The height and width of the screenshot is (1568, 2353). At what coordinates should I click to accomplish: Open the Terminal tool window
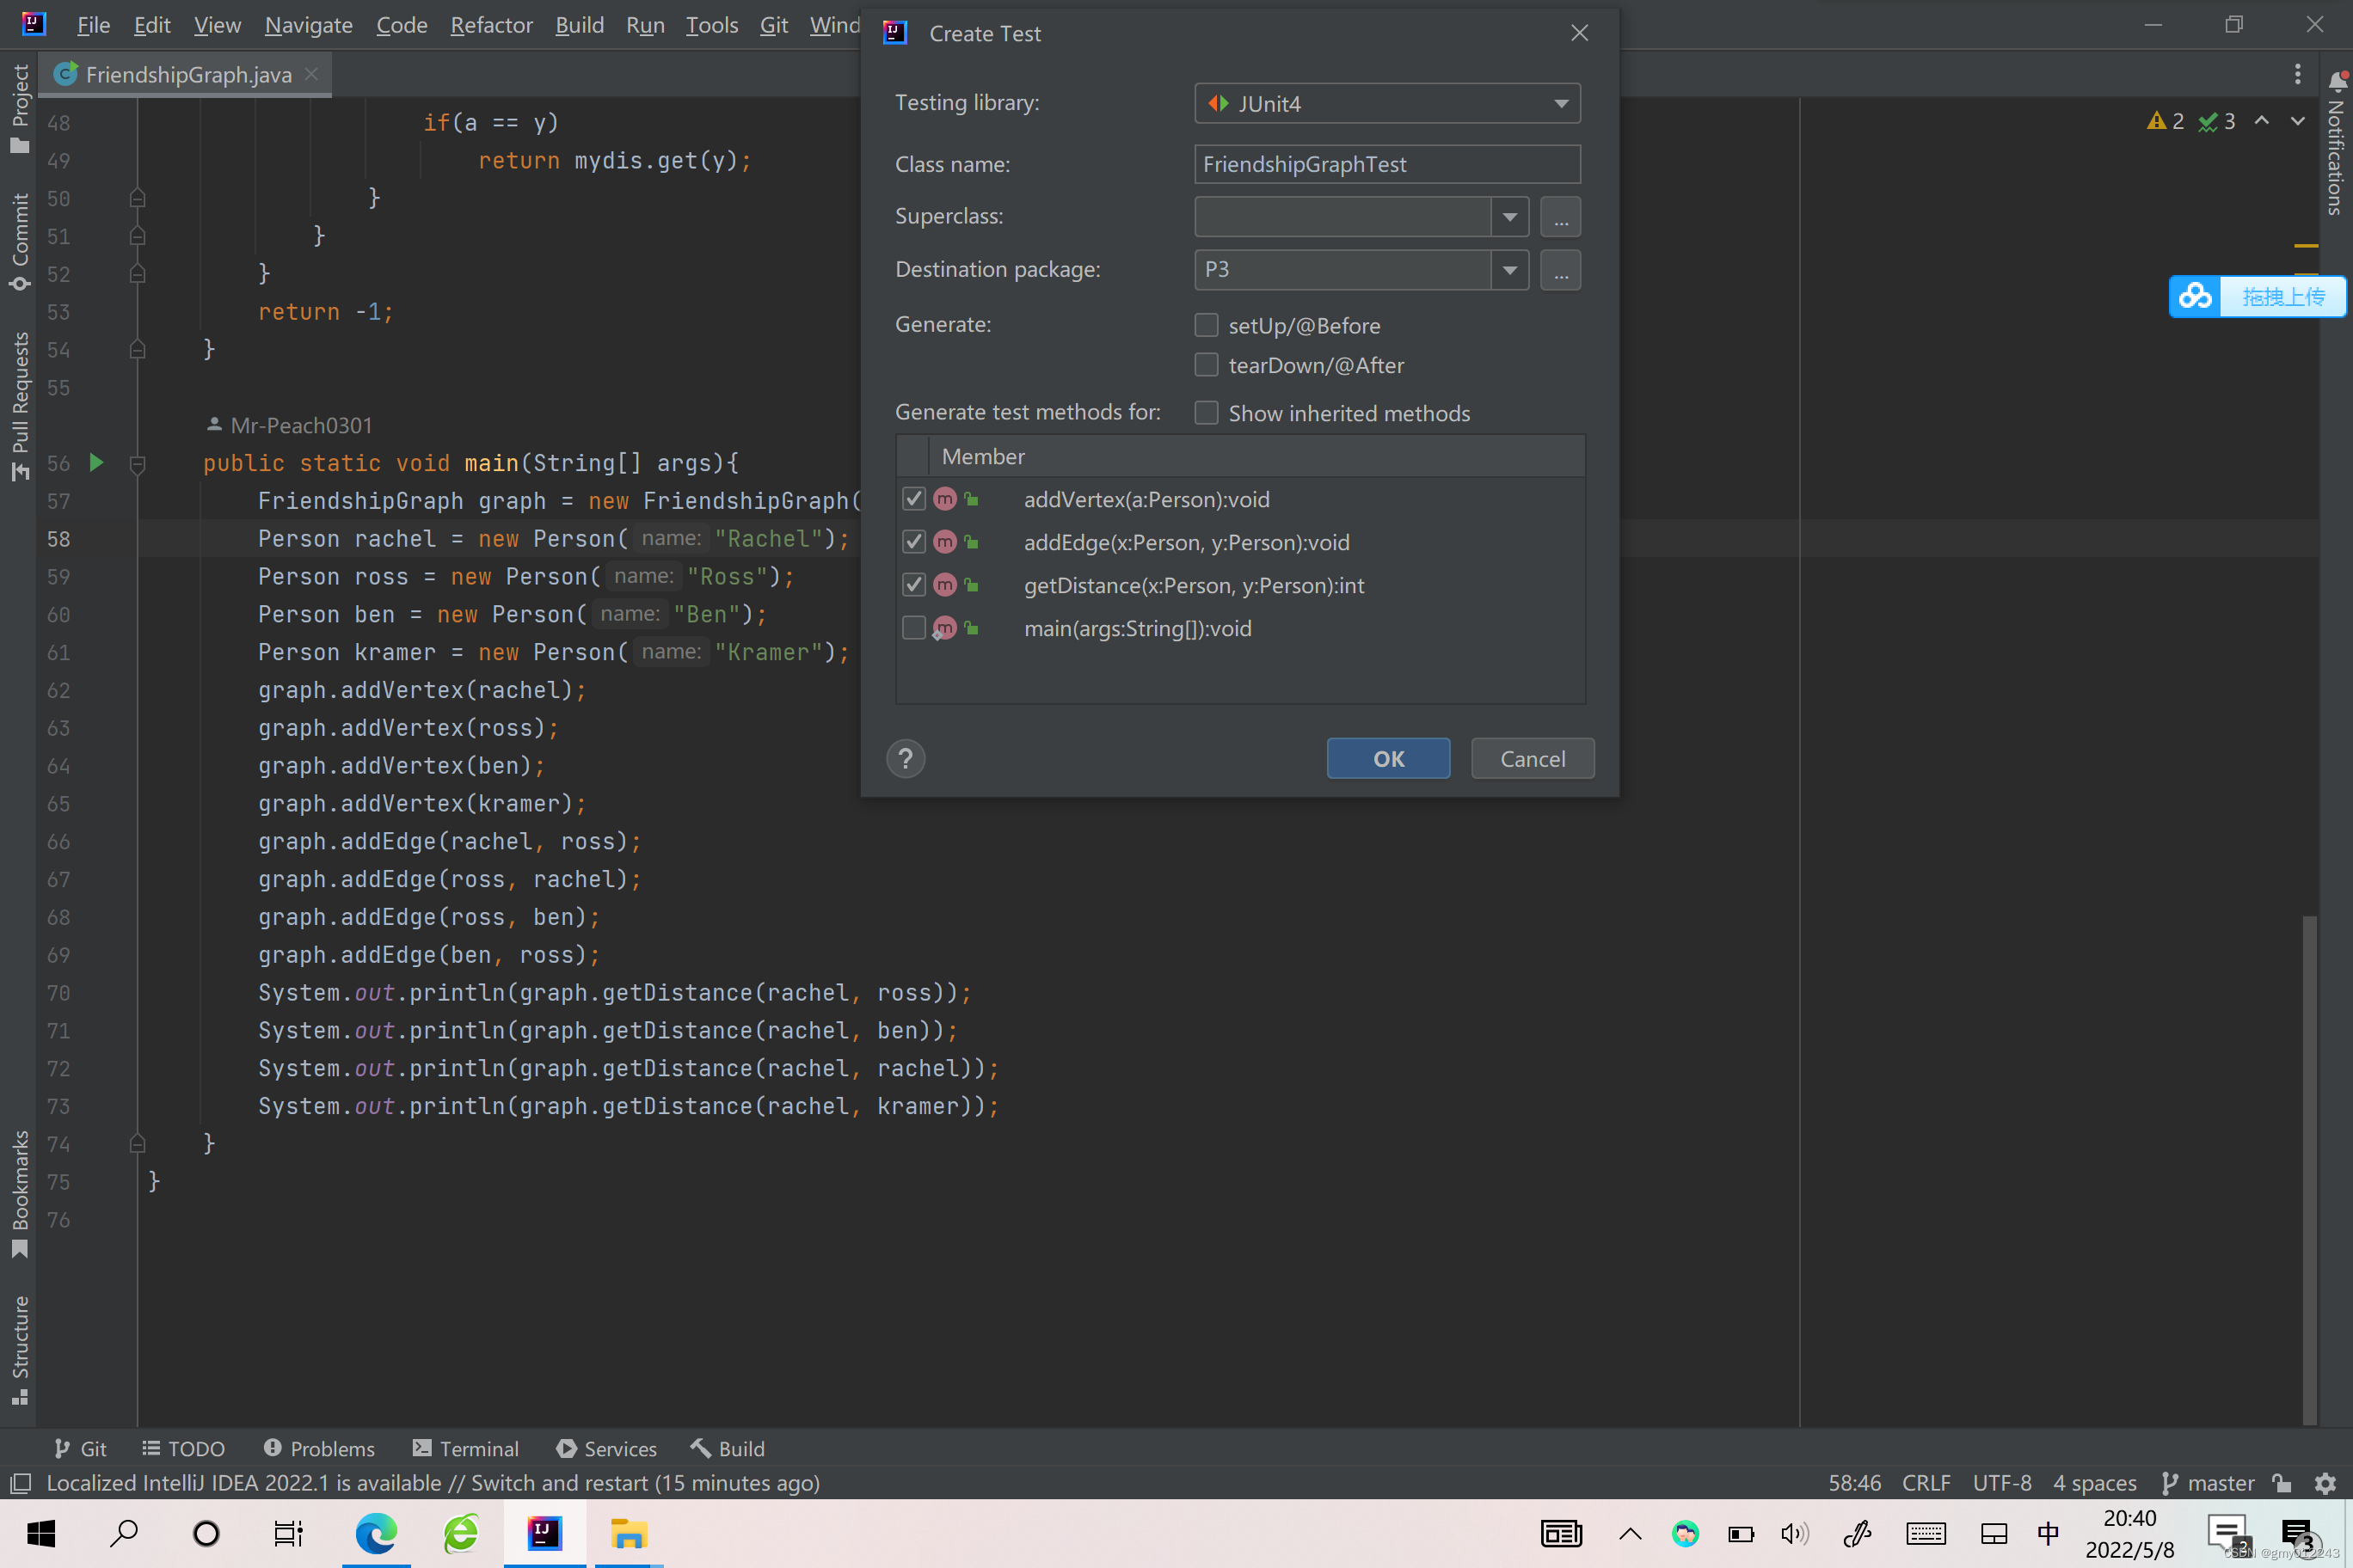pos(465,1448)
